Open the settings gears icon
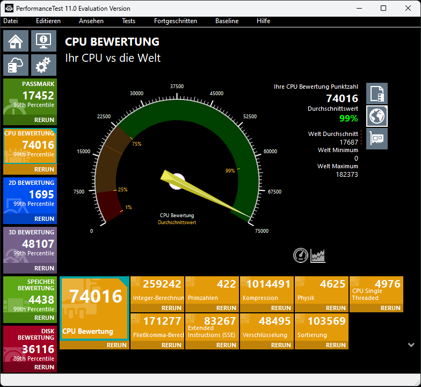 (43, 65)
